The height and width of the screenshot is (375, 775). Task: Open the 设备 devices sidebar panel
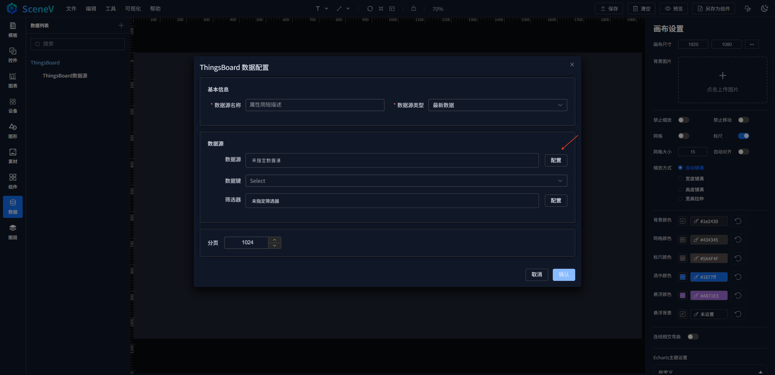13,106
